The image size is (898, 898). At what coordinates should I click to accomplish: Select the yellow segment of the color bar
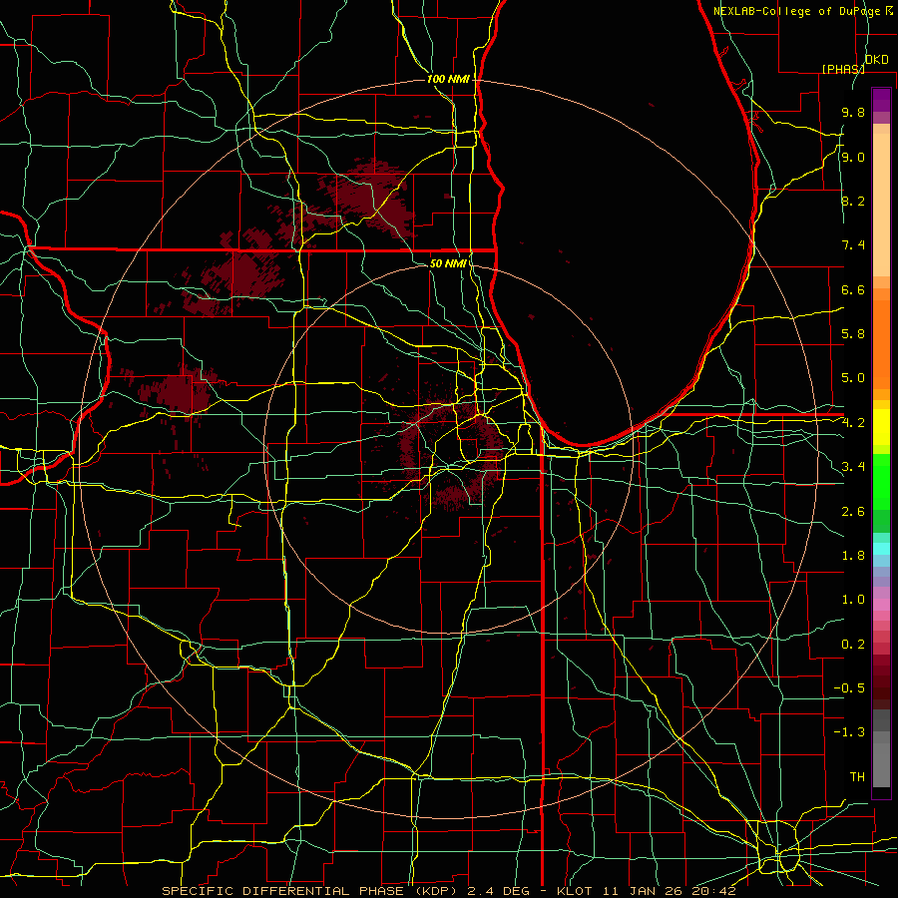(x=881, y=427)
